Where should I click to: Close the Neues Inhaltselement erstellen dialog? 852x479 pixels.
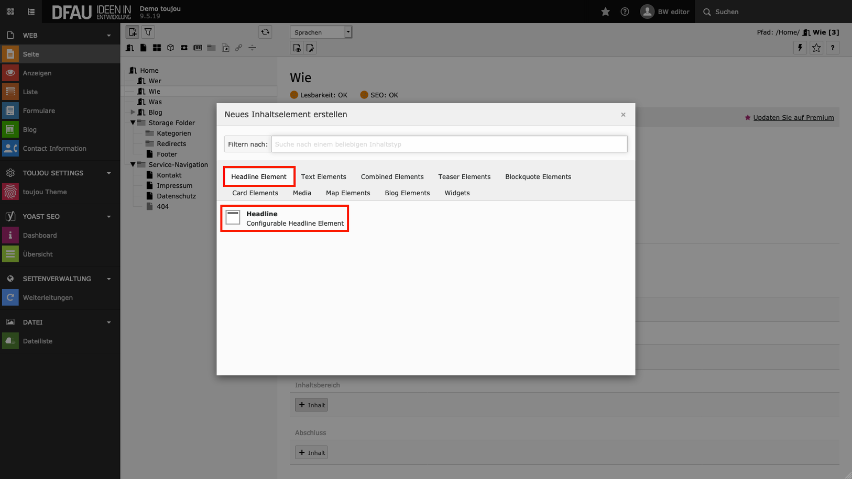pyautogui.click(x=623, y=115)
